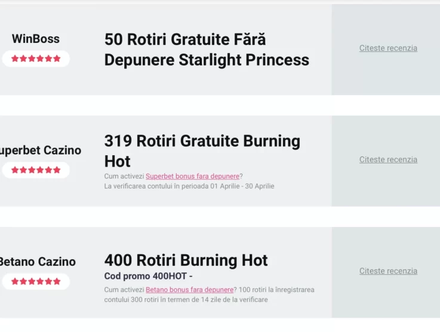Click the first star in Betano rating
Screen dimensions: 440x332
(15, 281)
